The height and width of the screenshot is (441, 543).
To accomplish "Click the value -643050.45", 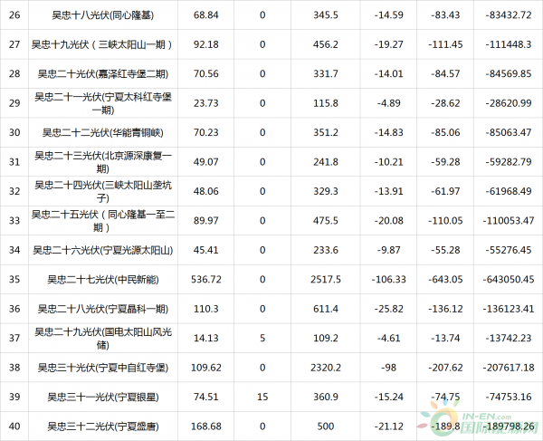I will coord(509,279).
